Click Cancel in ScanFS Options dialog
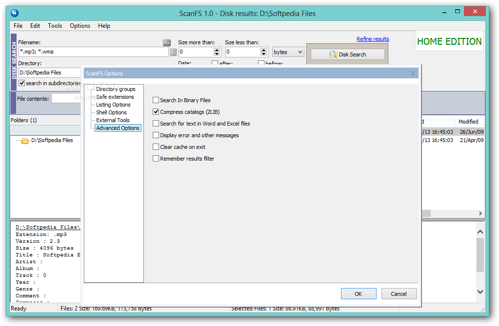 (x=399, y=293)
